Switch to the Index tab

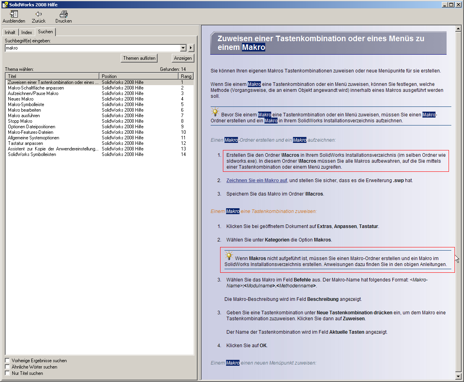coord(27,32)
